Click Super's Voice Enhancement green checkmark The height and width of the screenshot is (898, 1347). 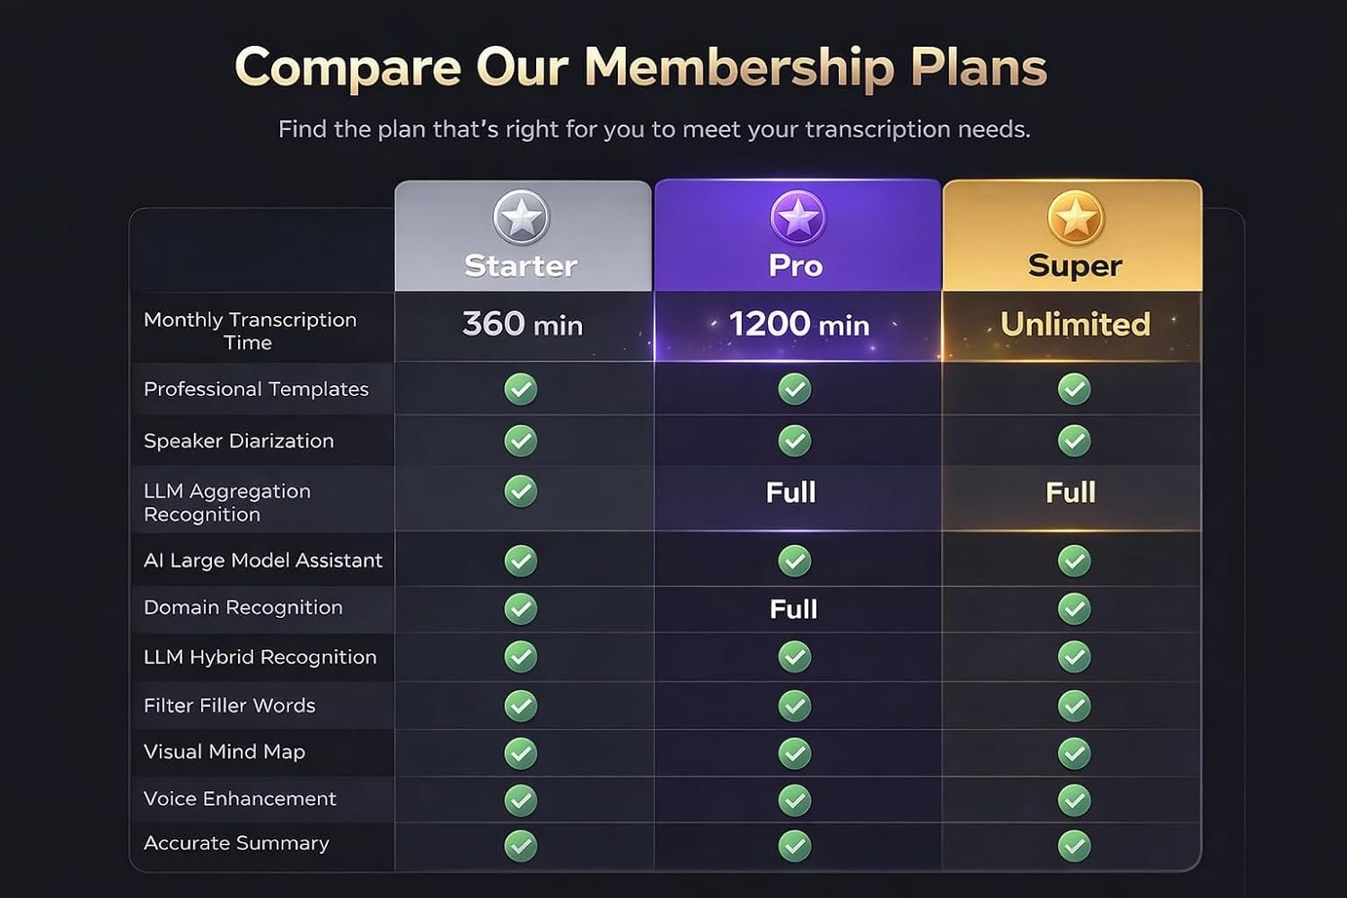point(1074,799)
